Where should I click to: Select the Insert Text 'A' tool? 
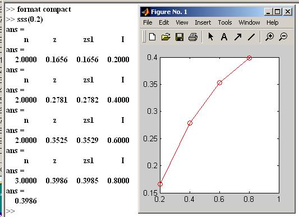tap(224, 36)
